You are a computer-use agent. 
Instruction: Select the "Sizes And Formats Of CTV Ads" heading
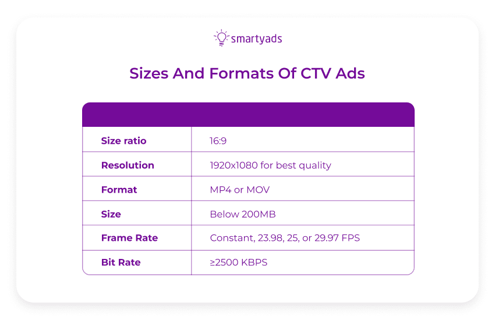pos(247,74)
